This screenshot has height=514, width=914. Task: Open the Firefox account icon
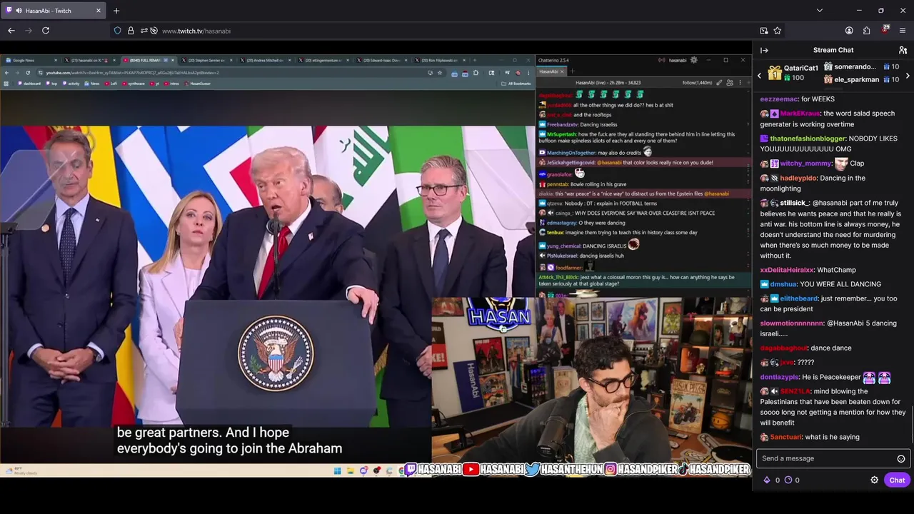coord(849,31)
